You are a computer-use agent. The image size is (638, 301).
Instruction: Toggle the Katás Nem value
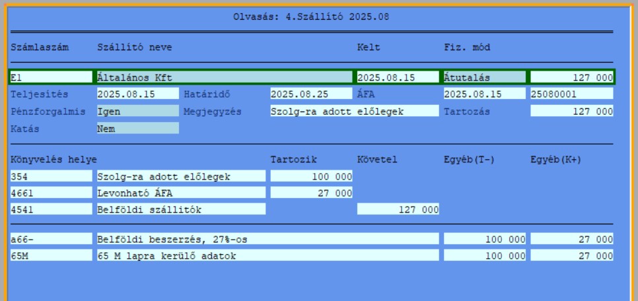click(x=137, y=129)
